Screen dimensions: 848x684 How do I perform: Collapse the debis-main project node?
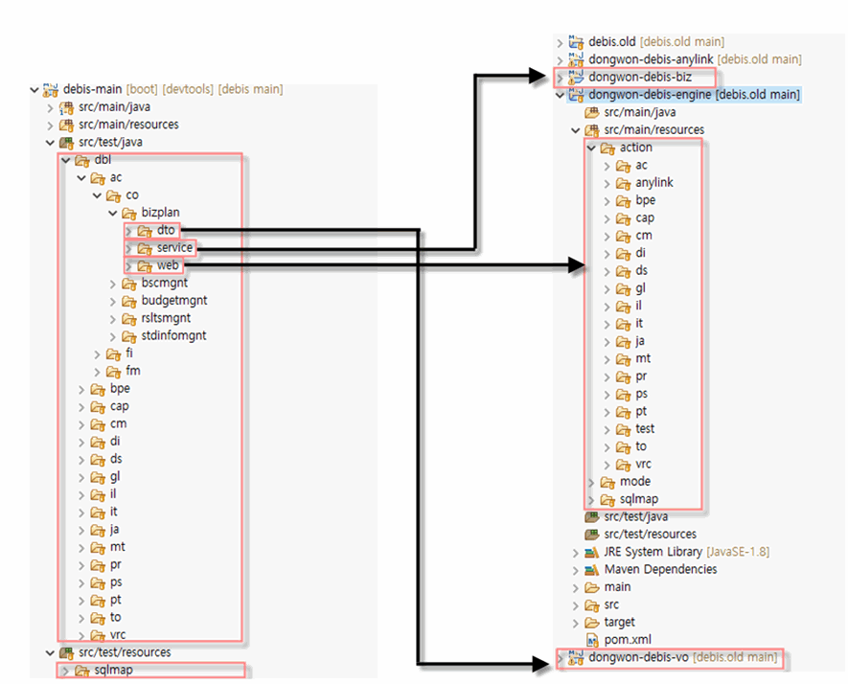point(34,90)
